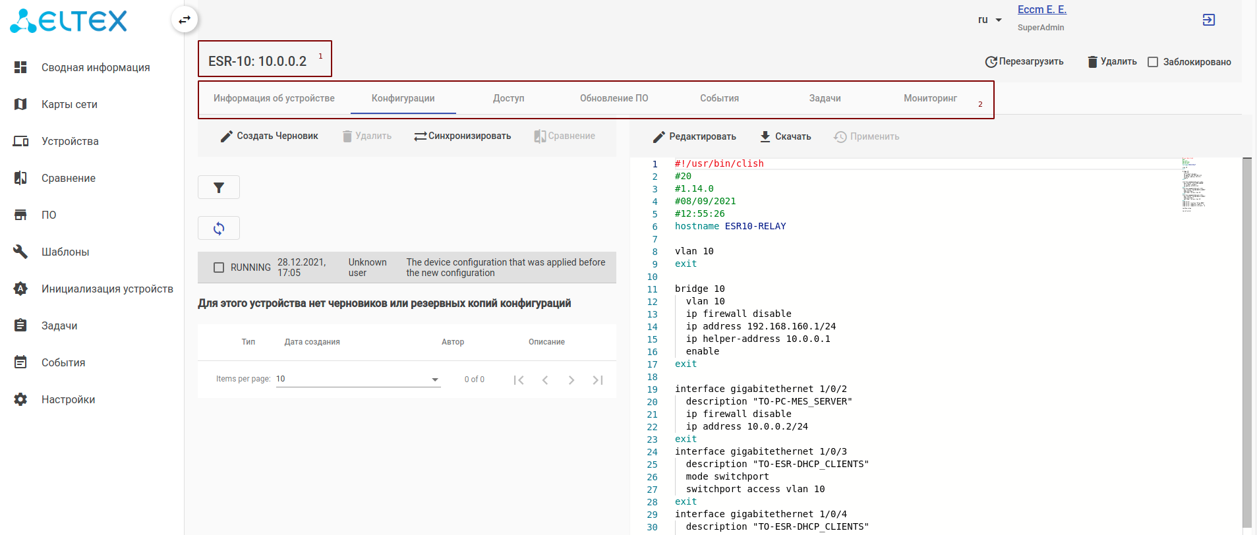The width and height of the screenshot is (1257, 535).
Task: Select the RUNNING configuration checkbox
Action: tap(219, 267)
